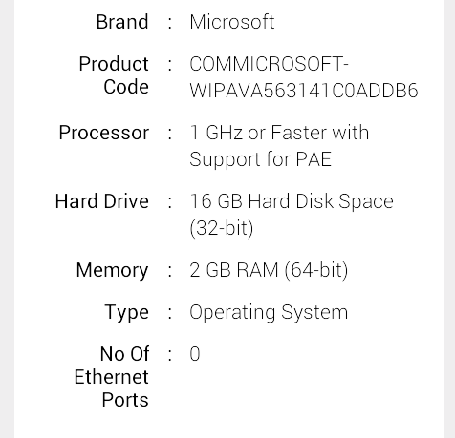Click the colon beside Brand
This screenshot has width=455, height=438.
coord(170,23)
